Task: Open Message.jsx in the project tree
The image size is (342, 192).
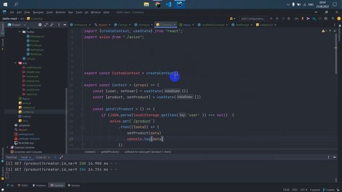Action: click(35, 36)
